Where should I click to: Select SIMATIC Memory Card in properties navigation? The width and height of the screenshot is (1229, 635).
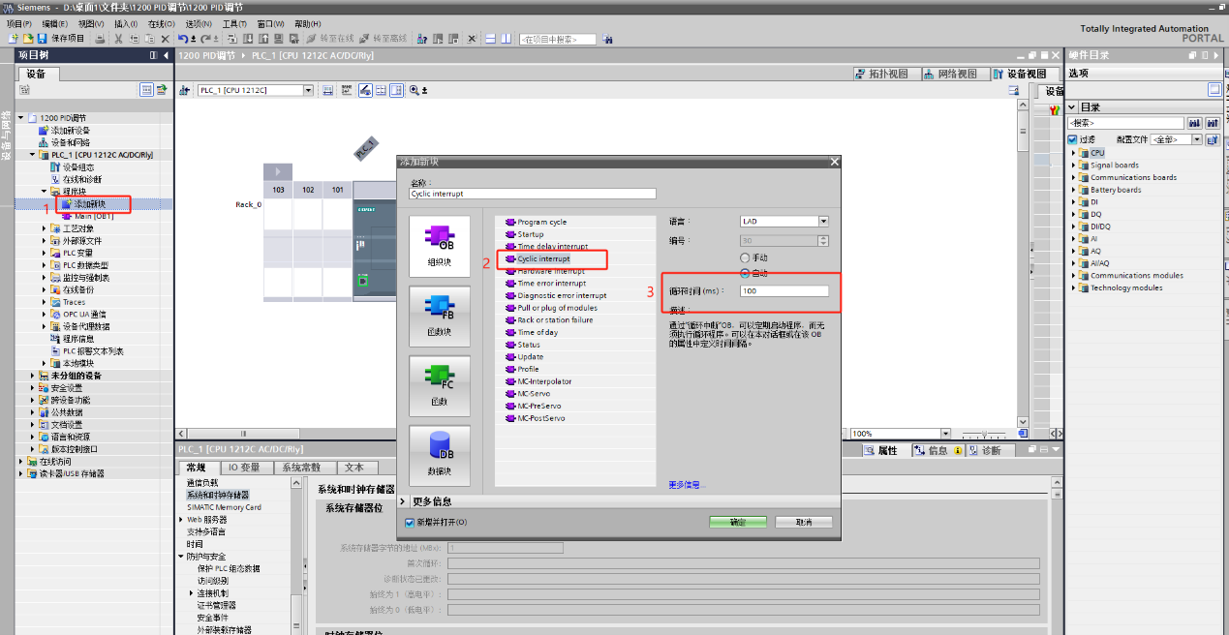pyautogui.click(x=224, y=507)
